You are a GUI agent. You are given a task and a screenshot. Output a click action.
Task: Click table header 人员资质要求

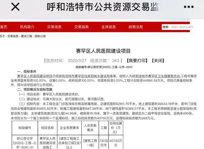[90, 128]
